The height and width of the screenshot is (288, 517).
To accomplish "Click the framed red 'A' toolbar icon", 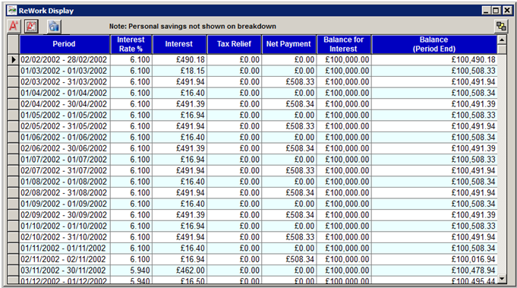I will (31, 26).
